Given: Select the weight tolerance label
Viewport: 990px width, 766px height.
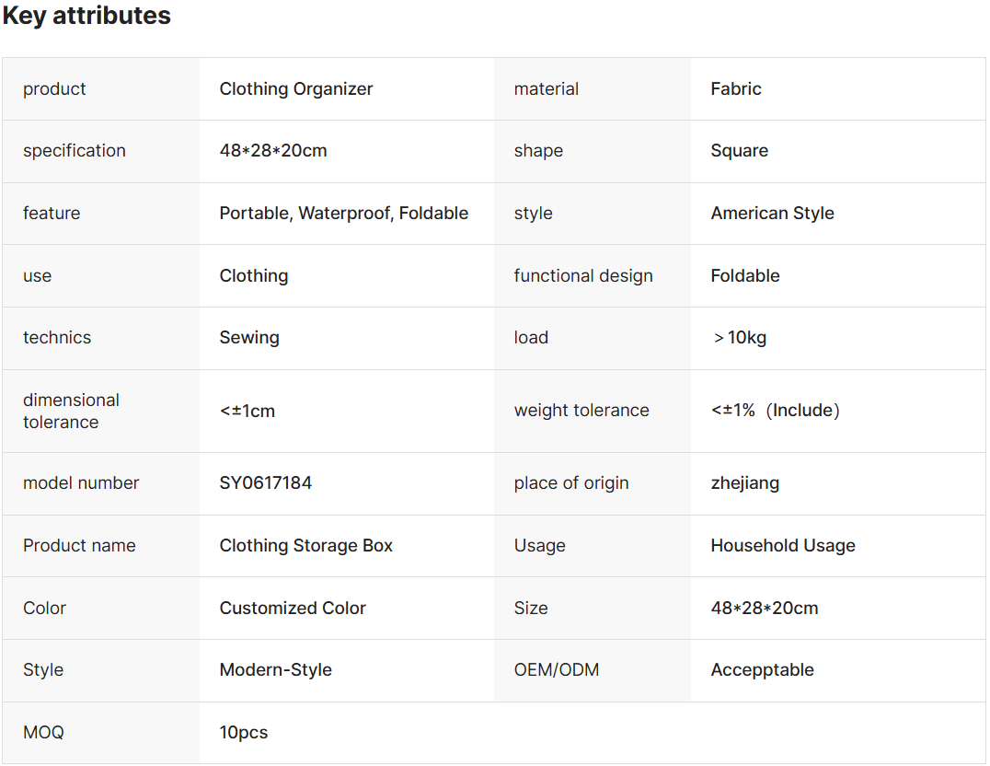Looking at the screenshot, I should [x=581, y=411].
